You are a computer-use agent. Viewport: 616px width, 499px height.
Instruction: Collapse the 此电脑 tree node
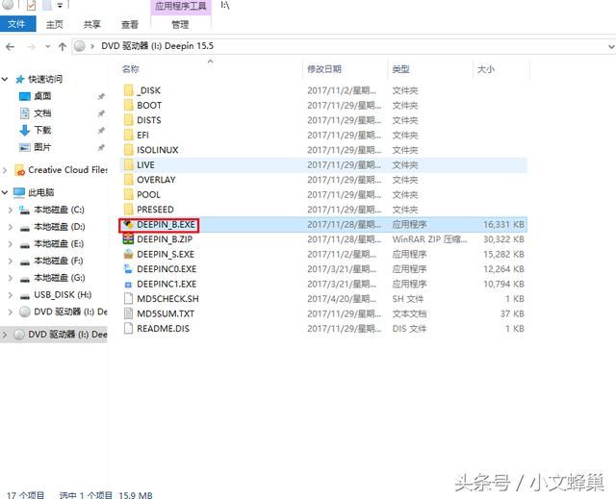[x=5, y=192]
